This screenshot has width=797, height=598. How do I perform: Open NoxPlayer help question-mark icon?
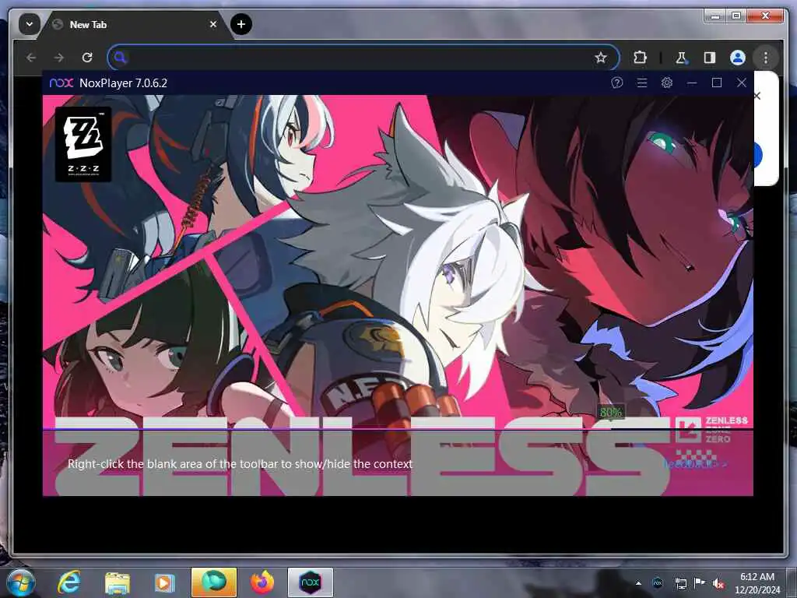616,83
